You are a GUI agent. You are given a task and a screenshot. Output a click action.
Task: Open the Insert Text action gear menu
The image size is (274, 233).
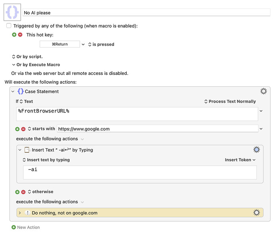257,150
